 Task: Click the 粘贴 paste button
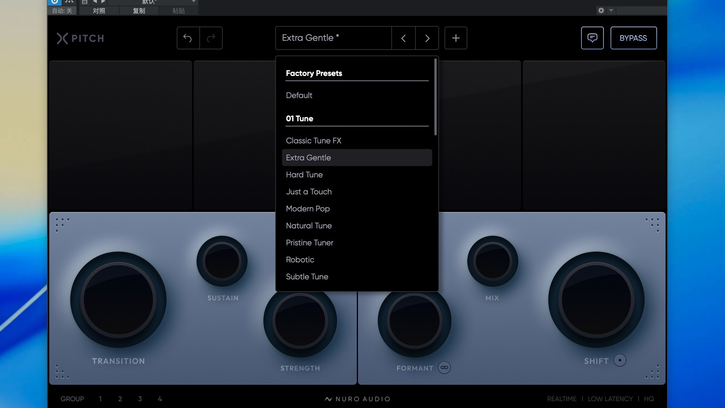179,11
